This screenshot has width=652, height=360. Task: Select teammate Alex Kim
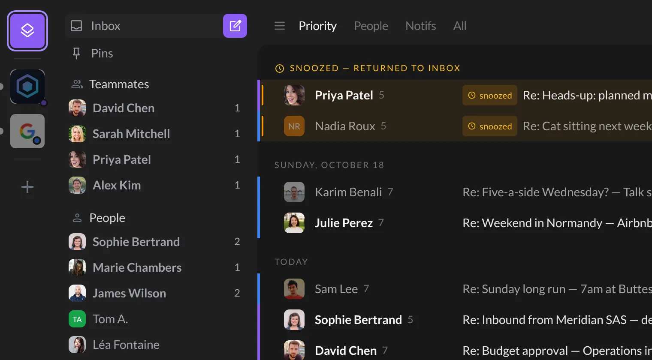pyautogui.click(x=156, y=185)
